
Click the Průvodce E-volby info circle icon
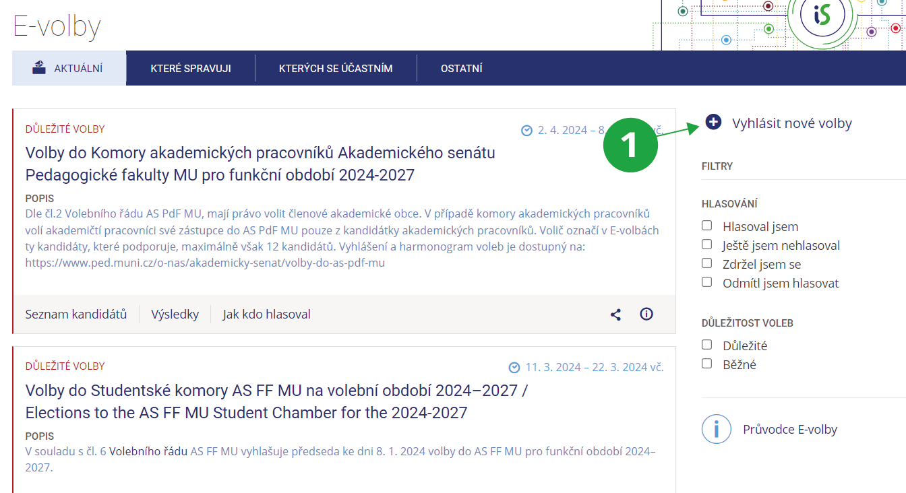716,429
